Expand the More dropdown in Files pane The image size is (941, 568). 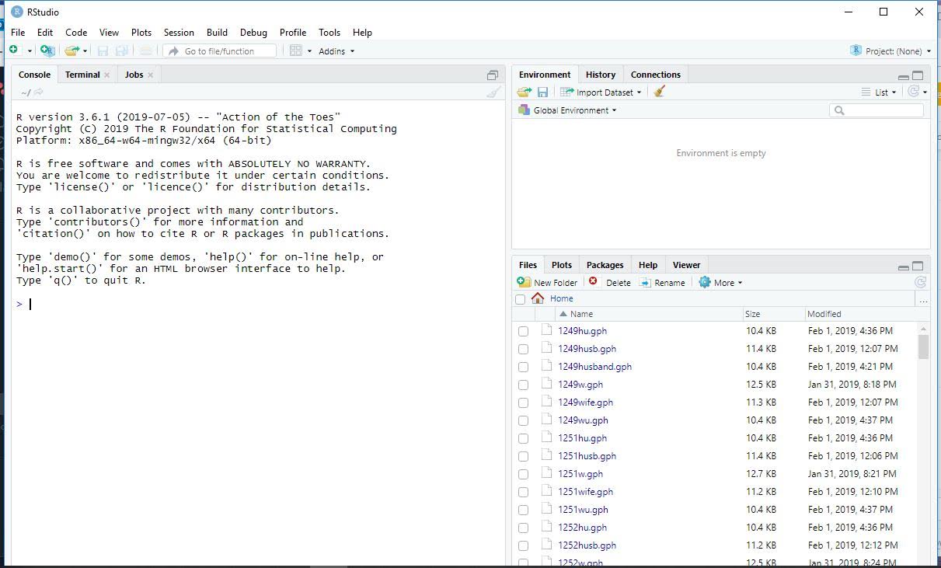[x=720, y=283]
